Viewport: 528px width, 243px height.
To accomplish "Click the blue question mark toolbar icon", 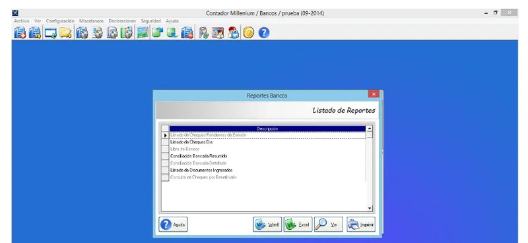I will pos(264,33).
